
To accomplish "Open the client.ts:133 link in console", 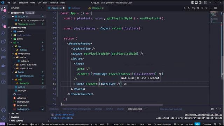I will (x=189, y=118).
